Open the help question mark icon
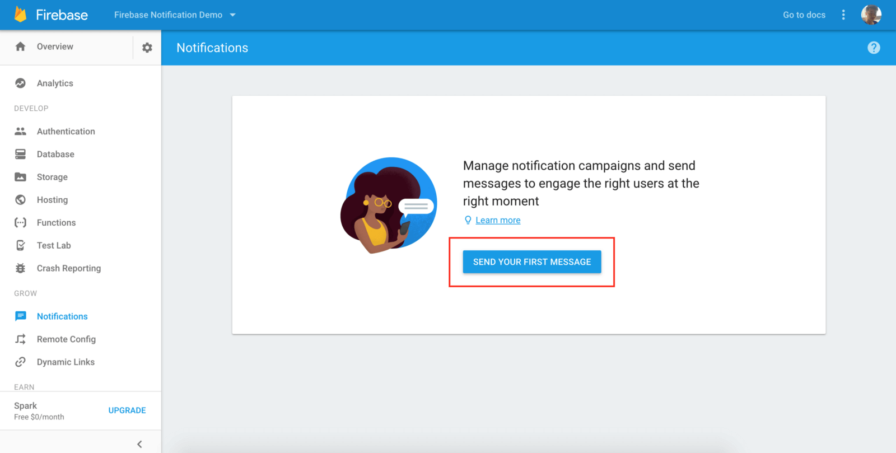The image size is (896, 453). click(x=874, y=48)
